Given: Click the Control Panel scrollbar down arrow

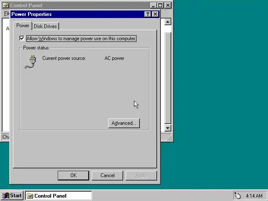Looking at the screenshot, I should [x=167, y=128].
